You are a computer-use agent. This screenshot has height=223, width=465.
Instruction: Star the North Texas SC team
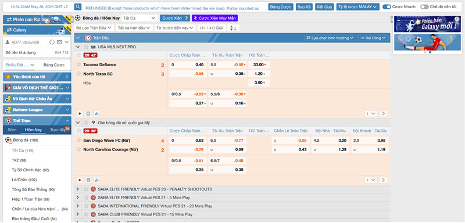79,73
